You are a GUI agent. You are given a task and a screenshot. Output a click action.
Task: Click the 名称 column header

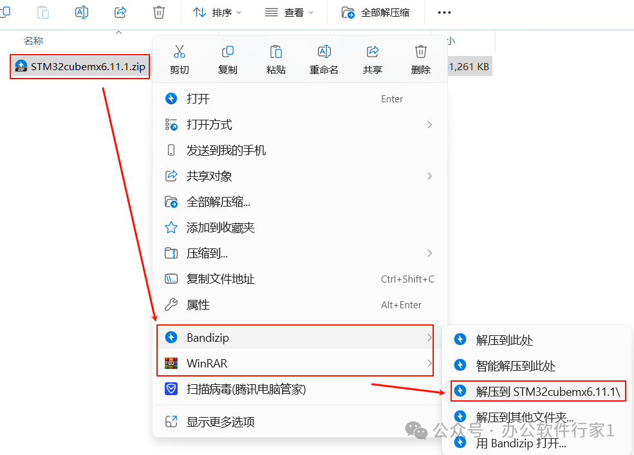pos(33,41)
